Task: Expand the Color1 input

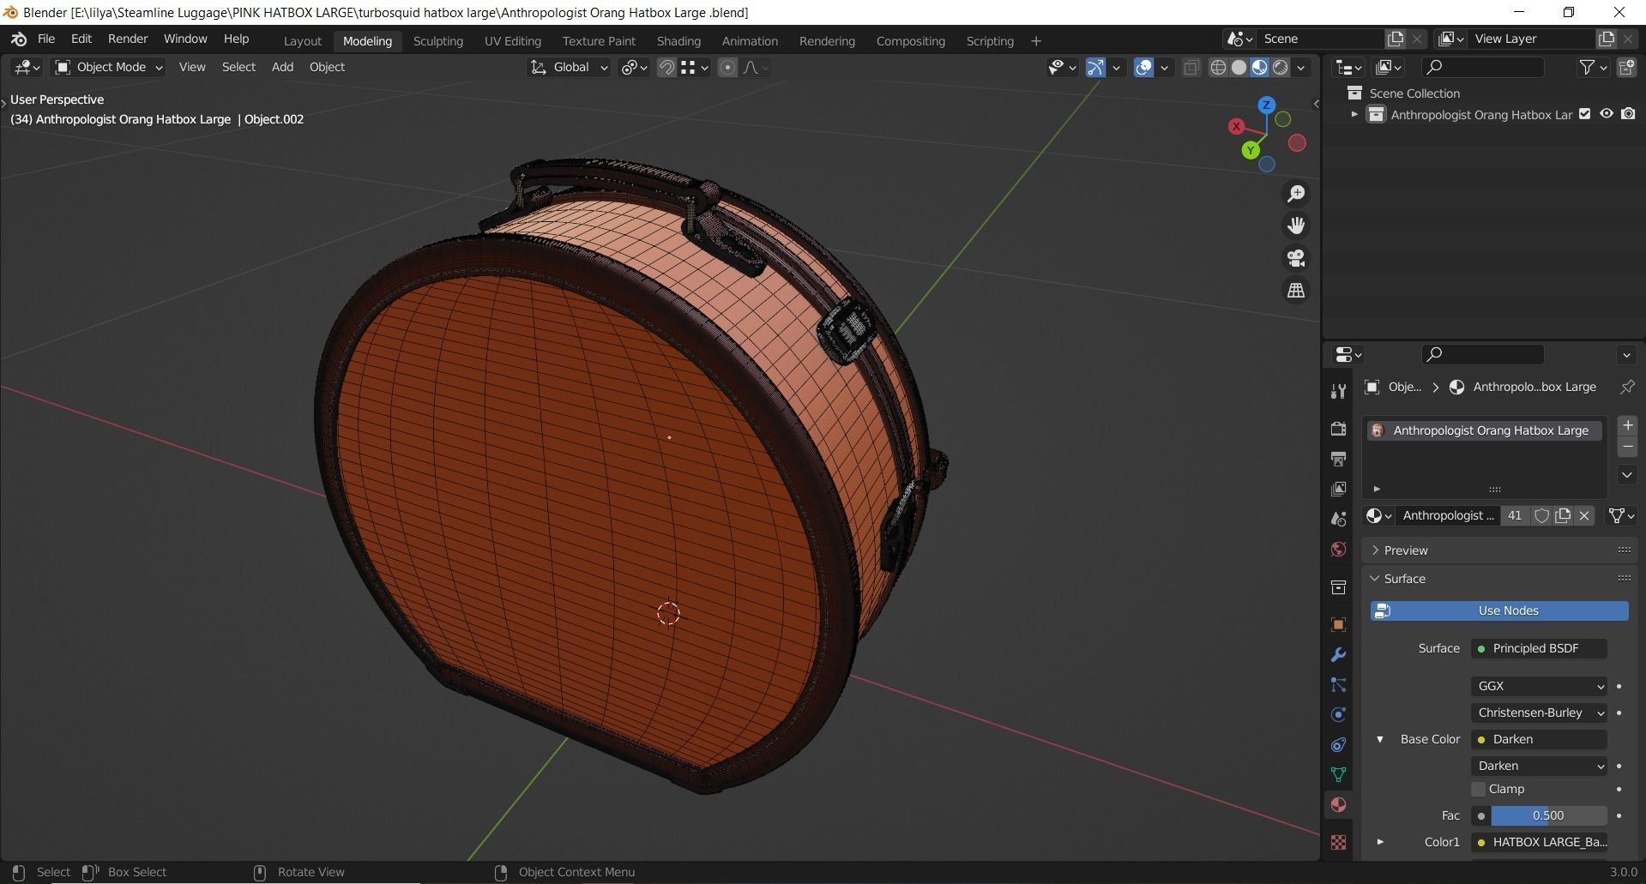Action: pyautogui.click(x=1380, y=842)
